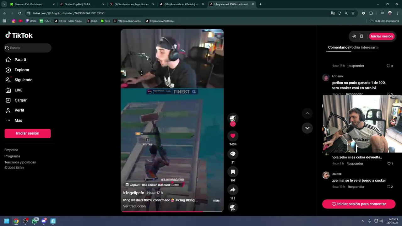The image size is (402, 226).
Task: Bookmark this page with the star
Action: click(x=353, y=13)
